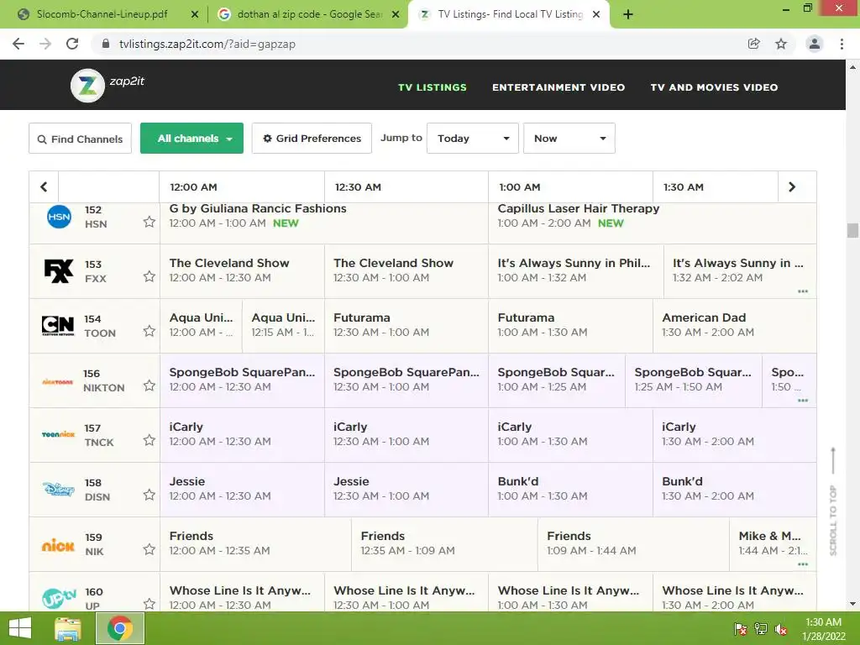Click the SCROLL TO TOP control

click(x=833, y=501)
